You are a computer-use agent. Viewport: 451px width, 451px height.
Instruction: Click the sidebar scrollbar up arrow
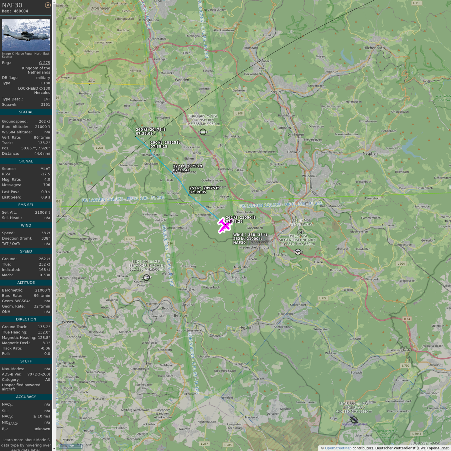pyautogui.click(x=54, y=2)
